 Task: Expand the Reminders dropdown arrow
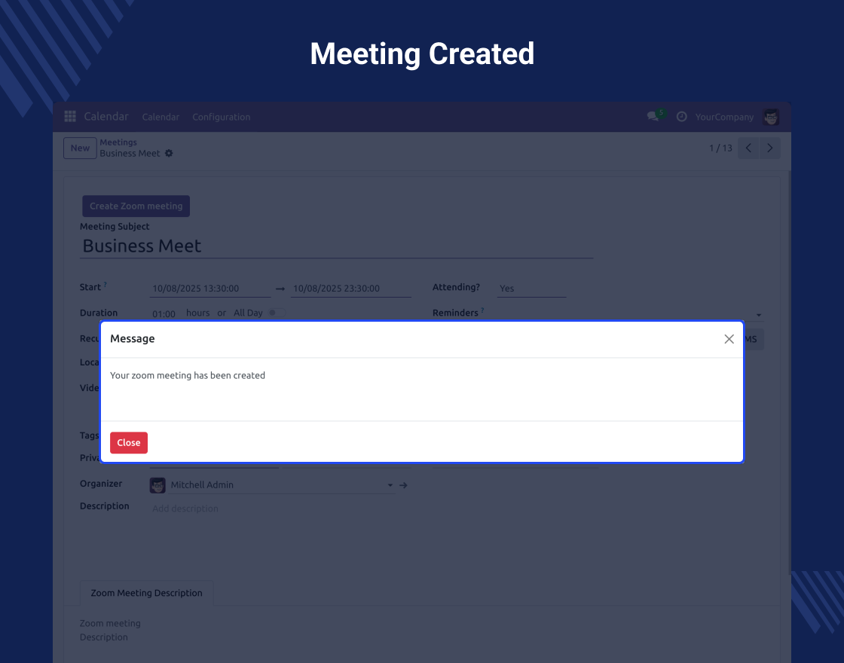tap(759, 315)
